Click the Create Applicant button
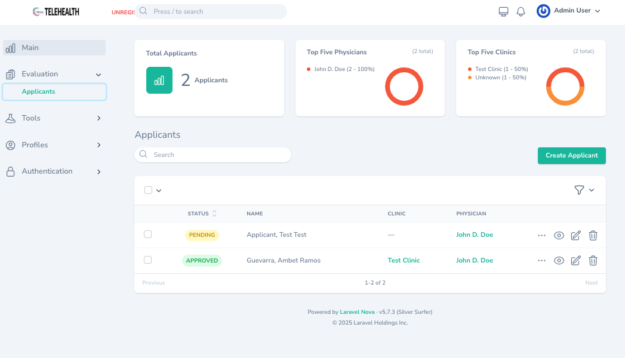625x358 pixels. coord(571,156)
